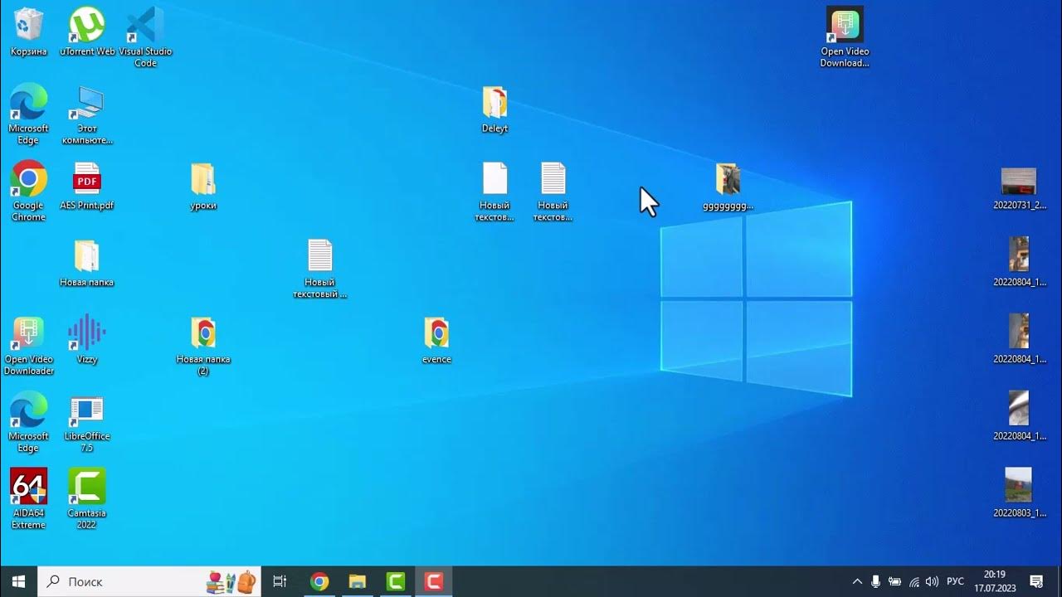Open the volume speaker tray icon
This screenshot has width=1062, height=597.
[x=932, y=581]
